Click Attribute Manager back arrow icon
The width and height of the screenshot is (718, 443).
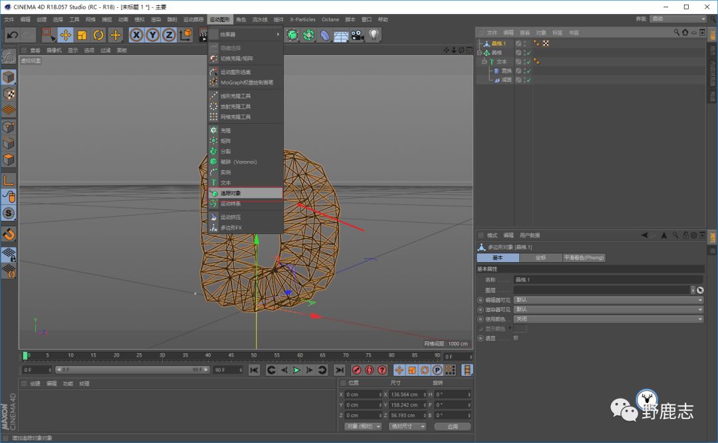pos(645,235)
